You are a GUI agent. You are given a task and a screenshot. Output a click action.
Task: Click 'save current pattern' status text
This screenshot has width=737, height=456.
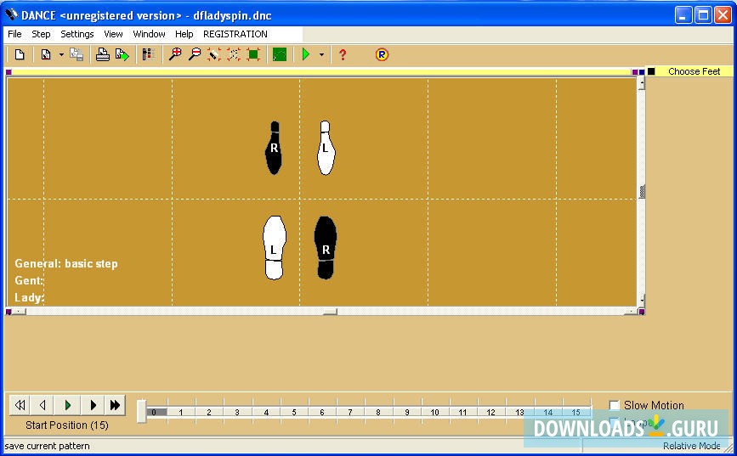pyautogui.click(x=47, y=446)
